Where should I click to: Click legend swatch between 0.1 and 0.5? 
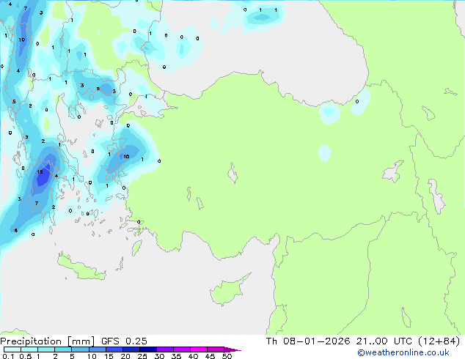pyautogui.click(x=12, y=349)
